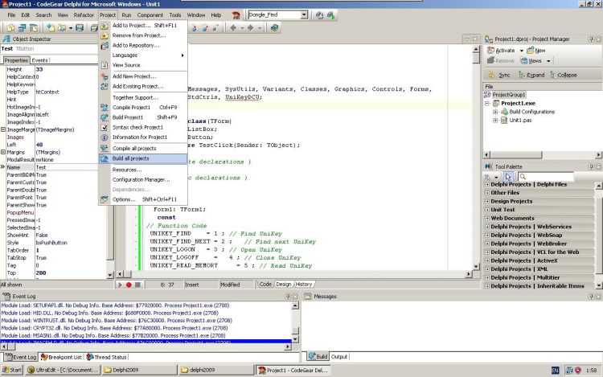Switch to the Design tab
The image size is (603, 377).
click(284, 285)
